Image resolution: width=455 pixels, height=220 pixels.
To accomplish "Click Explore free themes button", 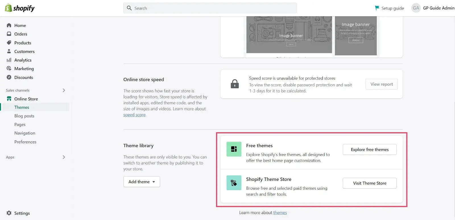I will [370, 149].
